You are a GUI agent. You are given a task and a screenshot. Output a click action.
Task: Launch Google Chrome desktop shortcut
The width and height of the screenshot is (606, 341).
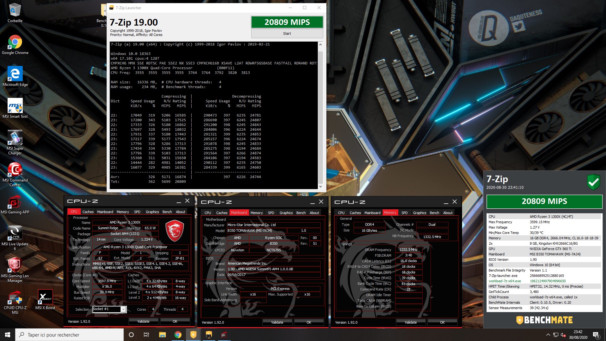pos(15,45)
